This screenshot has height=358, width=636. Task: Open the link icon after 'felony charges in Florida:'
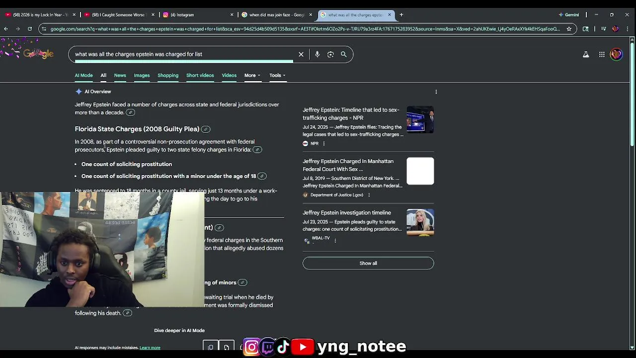[257, 150]
